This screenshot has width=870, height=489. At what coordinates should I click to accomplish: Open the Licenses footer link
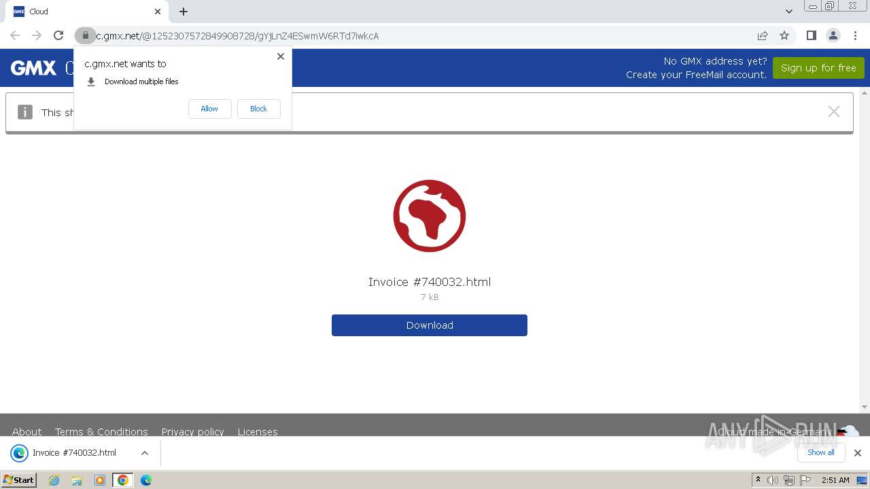[258, 432]
